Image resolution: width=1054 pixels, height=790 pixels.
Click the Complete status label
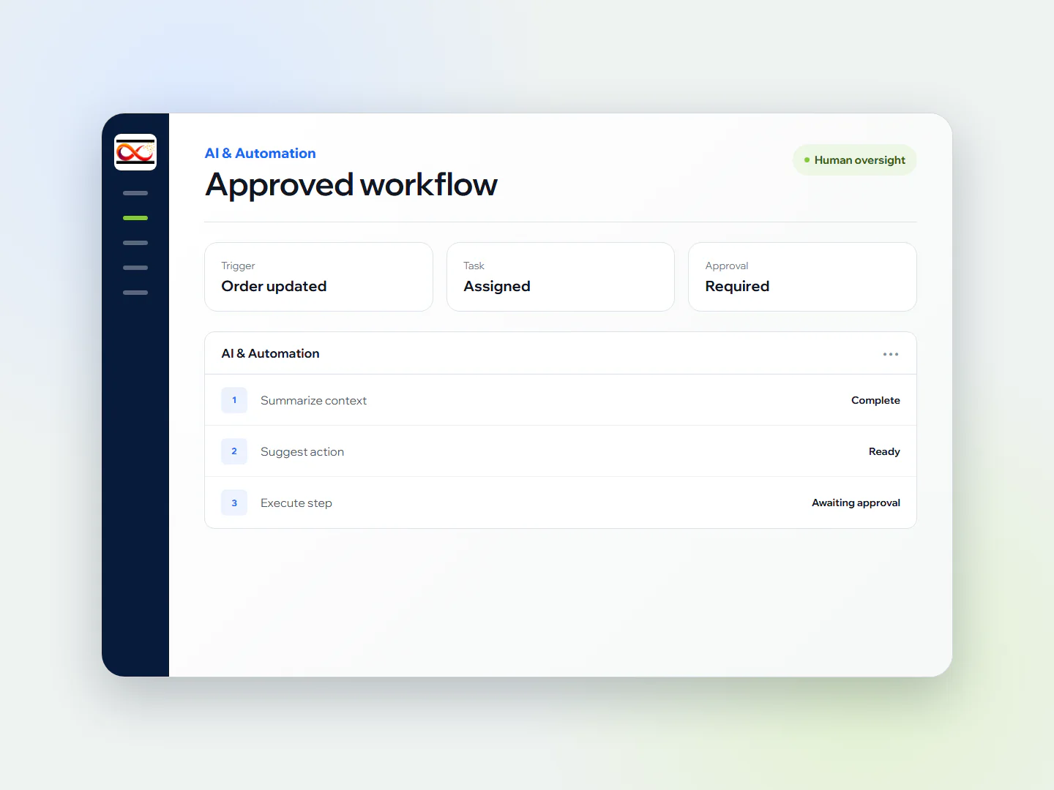pyautogui.click(x=875, y=400)
